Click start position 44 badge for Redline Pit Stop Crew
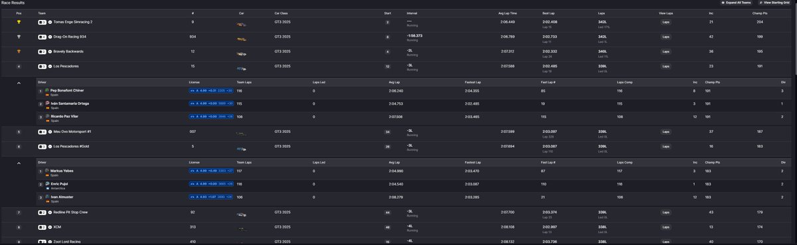The image size is (797, 245). (x=387, y=213)
